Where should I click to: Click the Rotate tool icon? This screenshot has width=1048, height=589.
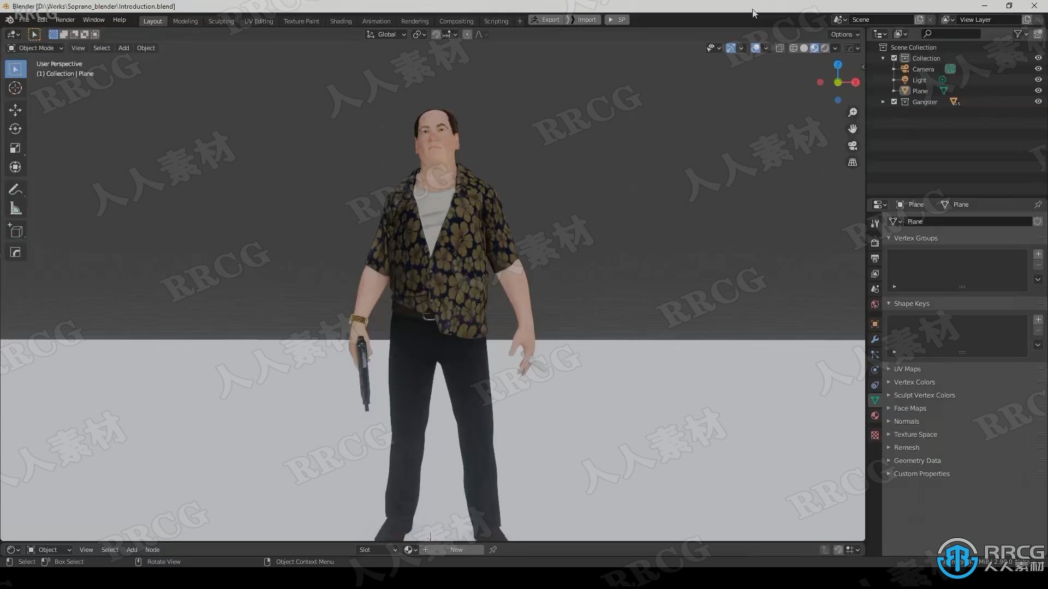pyautogui.click(x=15, y=129)
